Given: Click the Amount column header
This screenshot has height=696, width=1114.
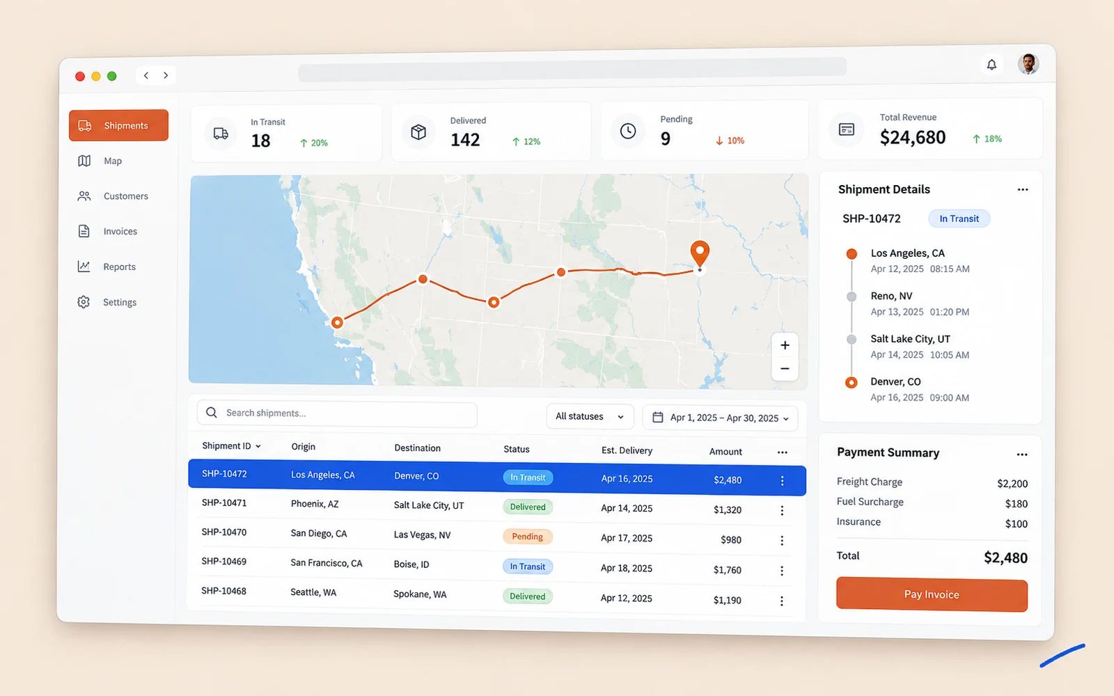Looking at the screenshot, I should 725,452.
